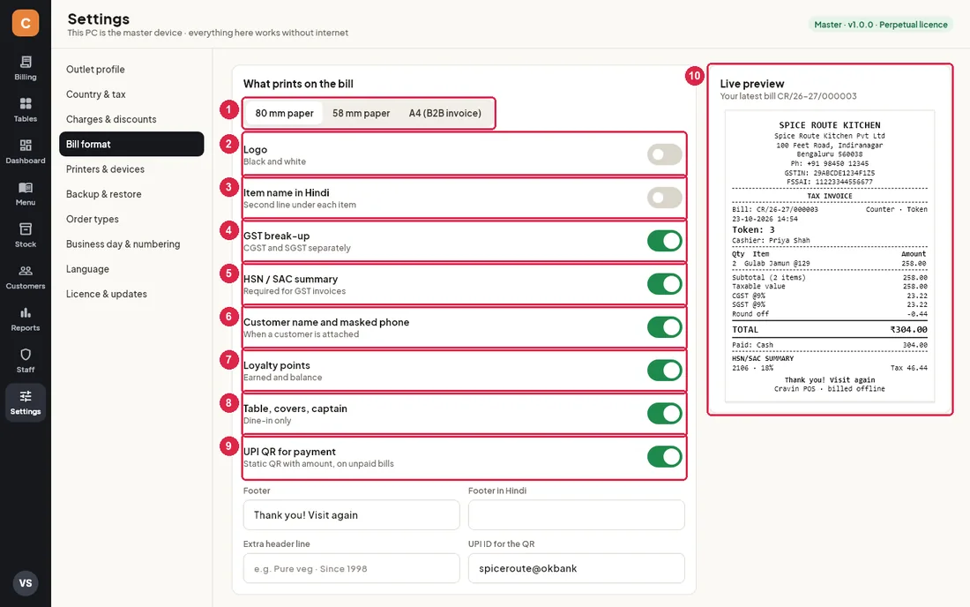The height and width of the screenshot is (607, 970).
Task: Toggle Customer name and masked phone
Action: pyautogui.click(x=664, y=327)
